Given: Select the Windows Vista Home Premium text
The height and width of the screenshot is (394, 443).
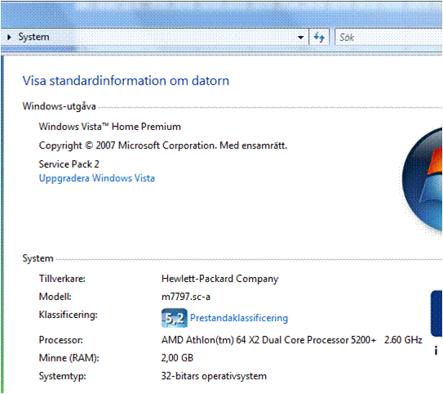Looking at the screenshot, I should pos(109,127).
